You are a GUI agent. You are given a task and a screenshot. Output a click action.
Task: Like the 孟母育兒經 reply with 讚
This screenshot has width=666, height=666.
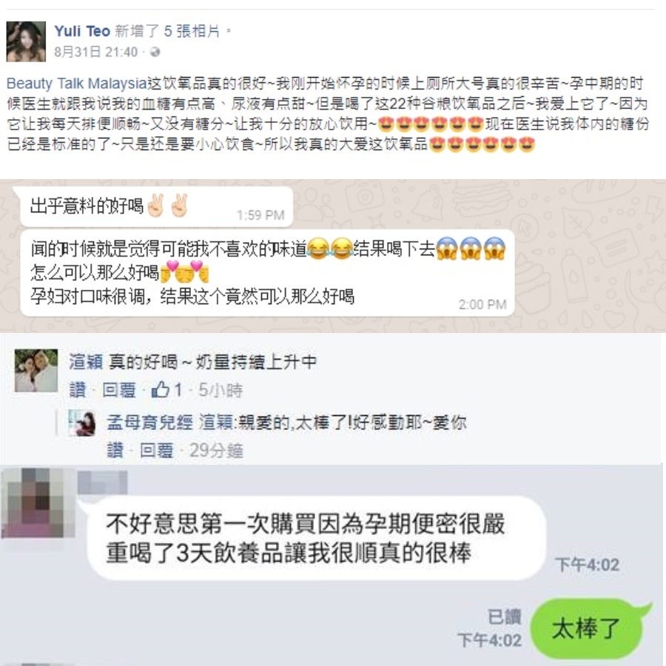tap(115, 450)
